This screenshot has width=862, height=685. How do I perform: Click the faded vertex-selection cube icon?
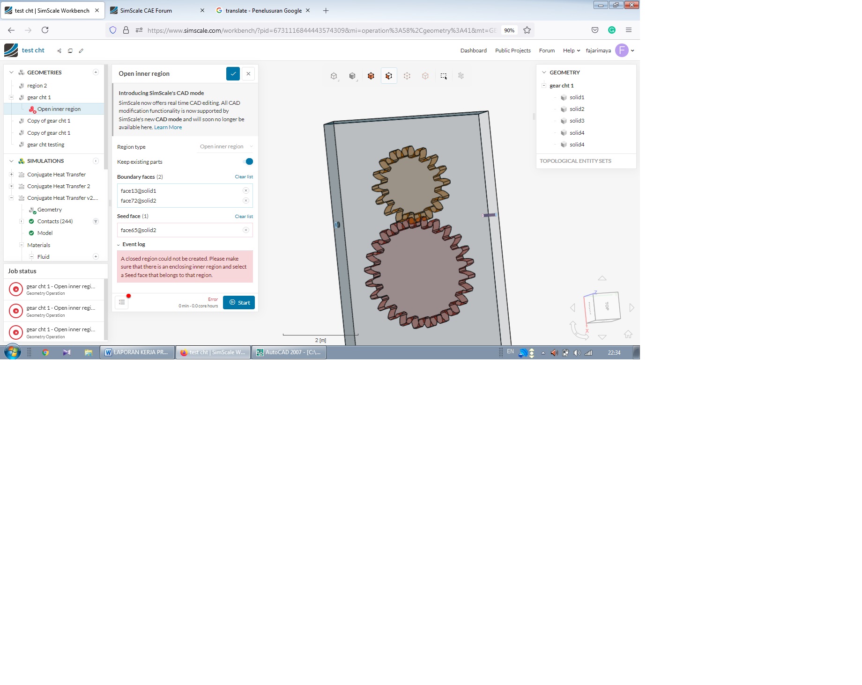(407, 76)
